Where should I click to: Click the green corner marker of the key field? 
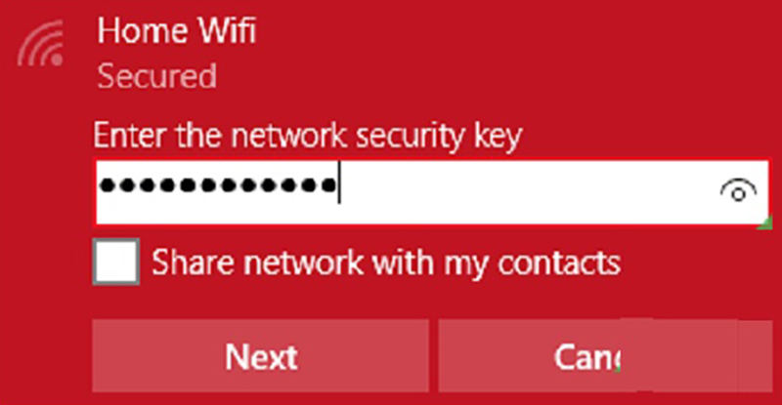point(765,223)
